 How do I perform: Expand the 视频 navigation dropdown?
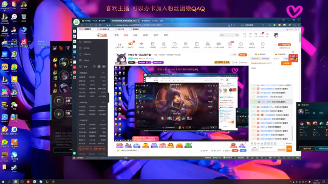point(146,35)
